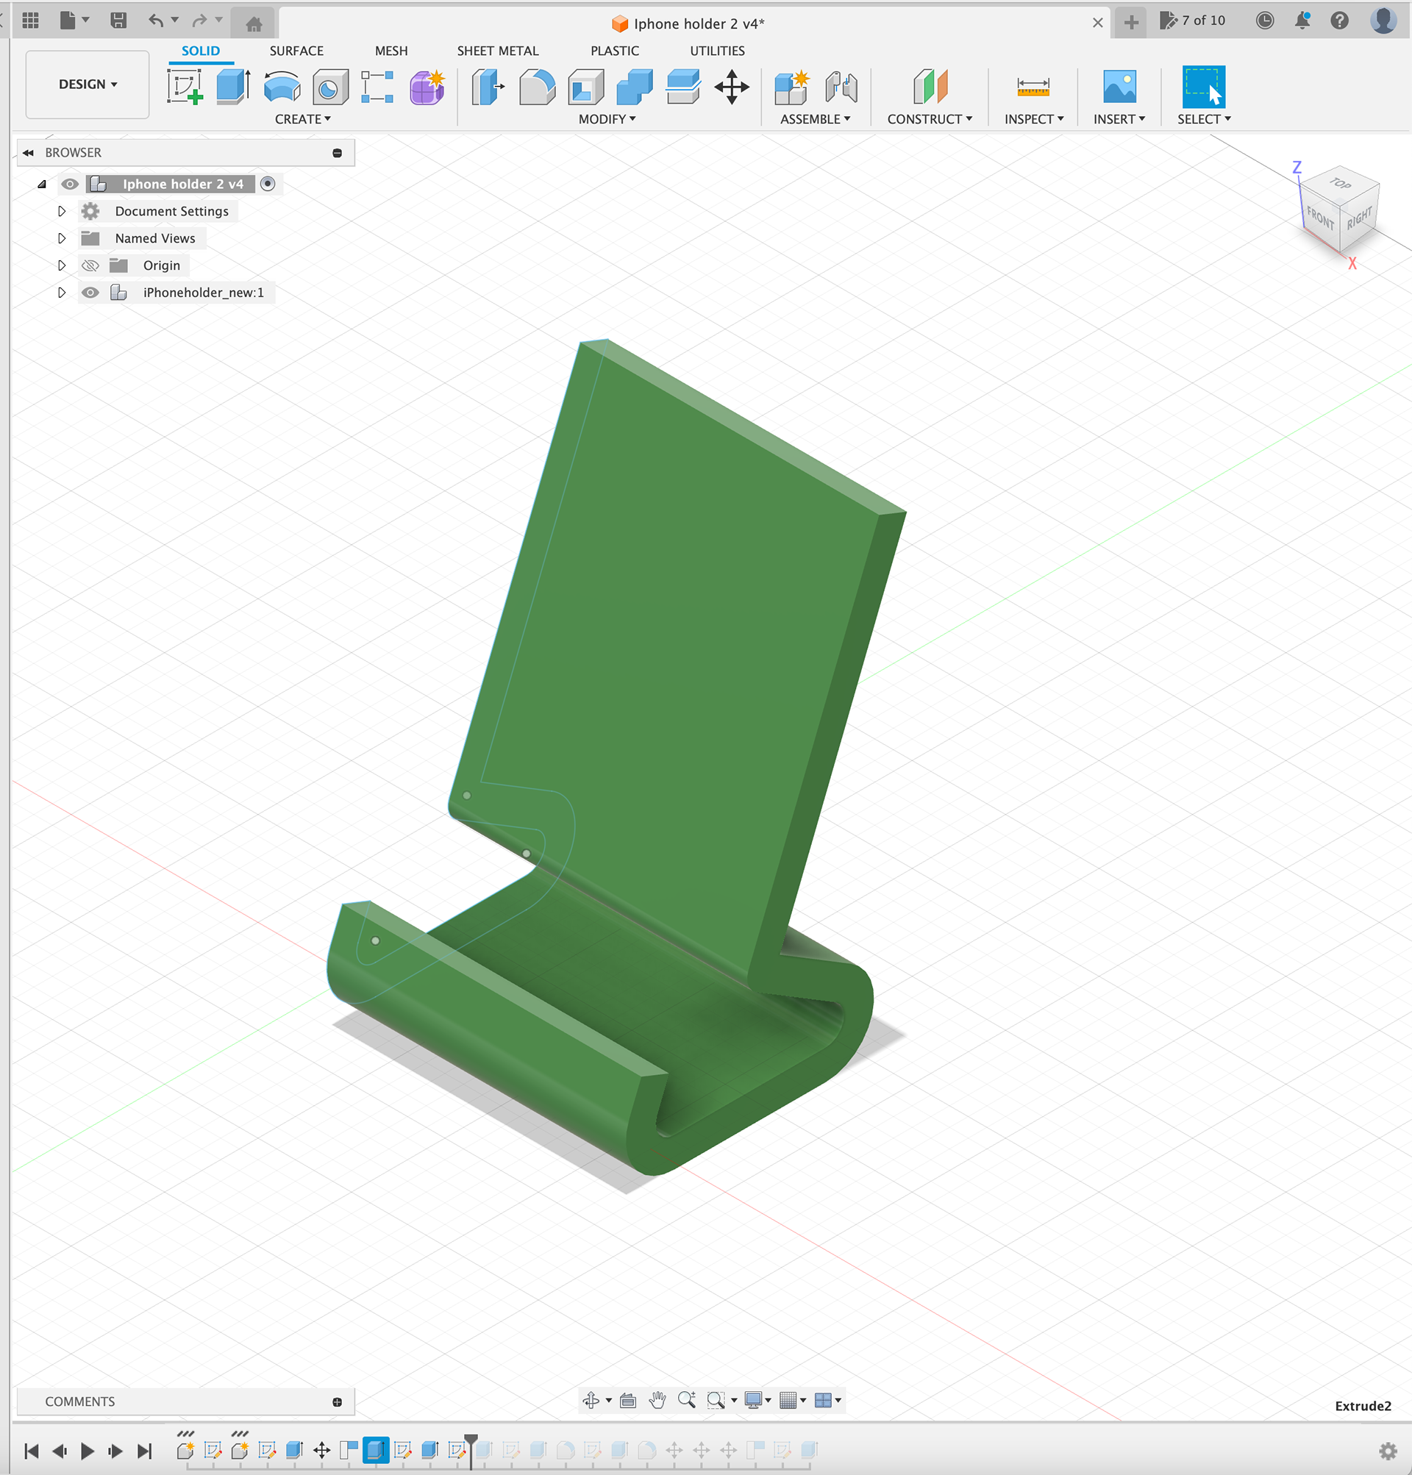Select the highlighted Extrude2 timeline feature
The width and height of the screenshot is (1412, 1475).
[376, 1449]
